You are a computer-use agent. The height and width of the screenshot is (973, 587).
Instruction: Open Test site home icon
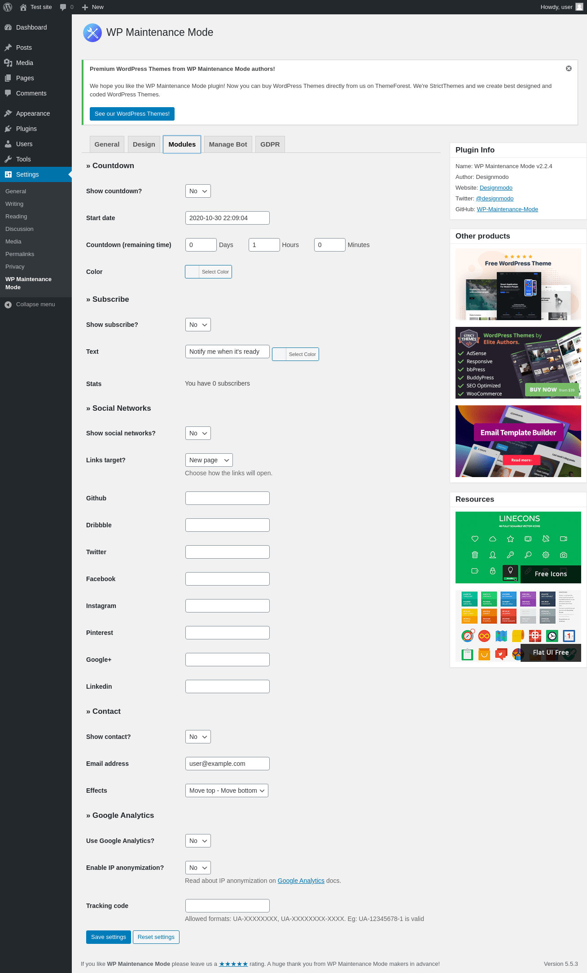pyautogui.click(x=23, y=7)
